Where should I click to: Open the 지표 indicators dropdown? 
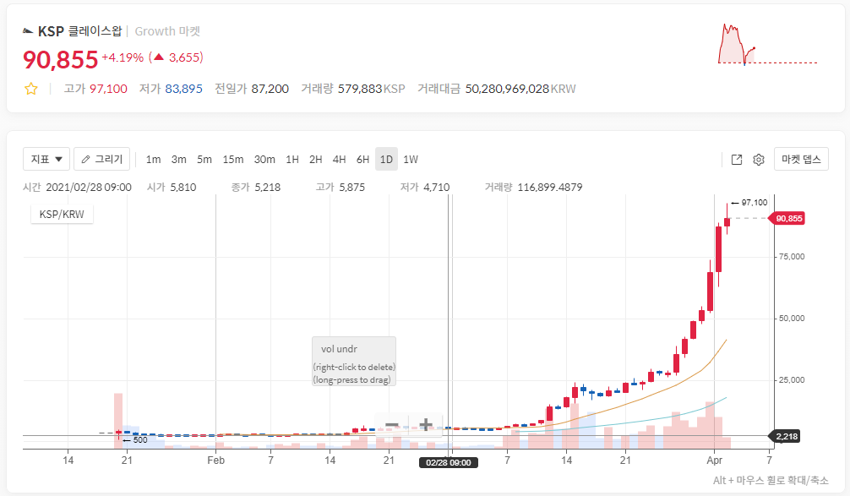tap(46, 159)
